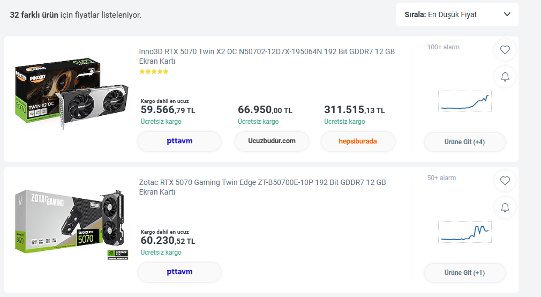Open the Ucuzbudur.com store offer
Screen dimensions: 541x297
pyautogui.click(x=272, y=141)
